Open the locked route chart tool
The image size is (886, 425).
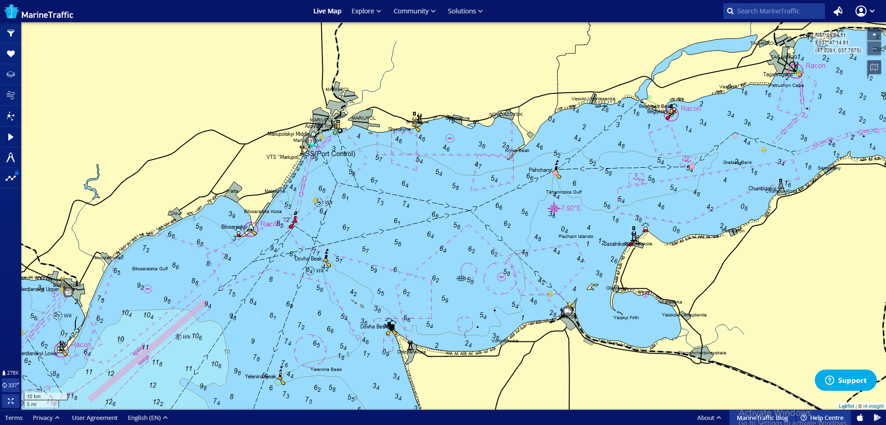point(11,178)
